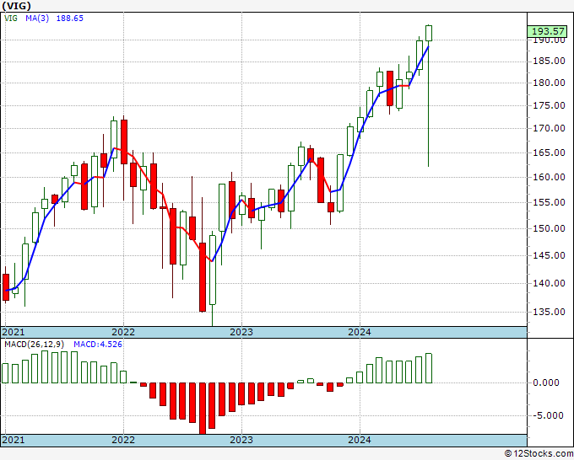Viewport: 574px width, 460px height.
Task: Click the 2022 label on price chart axis
Action: pyautogui.click(x=123, y=332)
